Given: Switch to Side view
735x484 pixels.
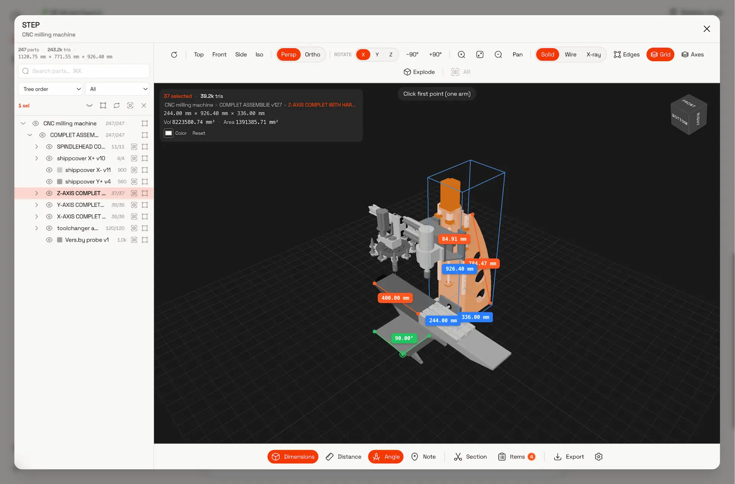Looking at the screenshot, I should pyautogui.click(x=241, y=54).
